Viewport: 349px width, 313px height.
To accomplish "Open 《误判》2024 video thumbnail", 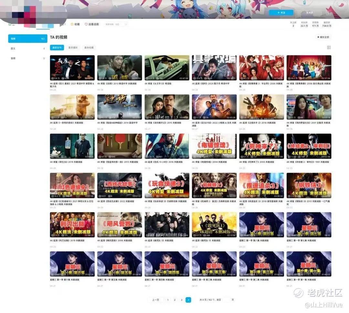I will (214, 68).
